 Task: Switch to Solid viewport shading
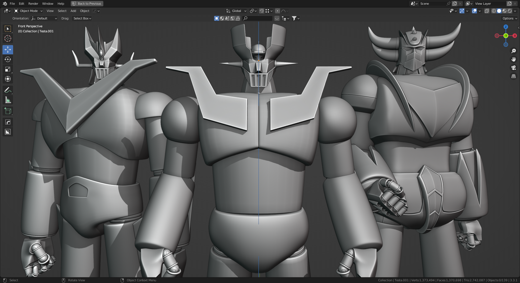coord(499,11)
